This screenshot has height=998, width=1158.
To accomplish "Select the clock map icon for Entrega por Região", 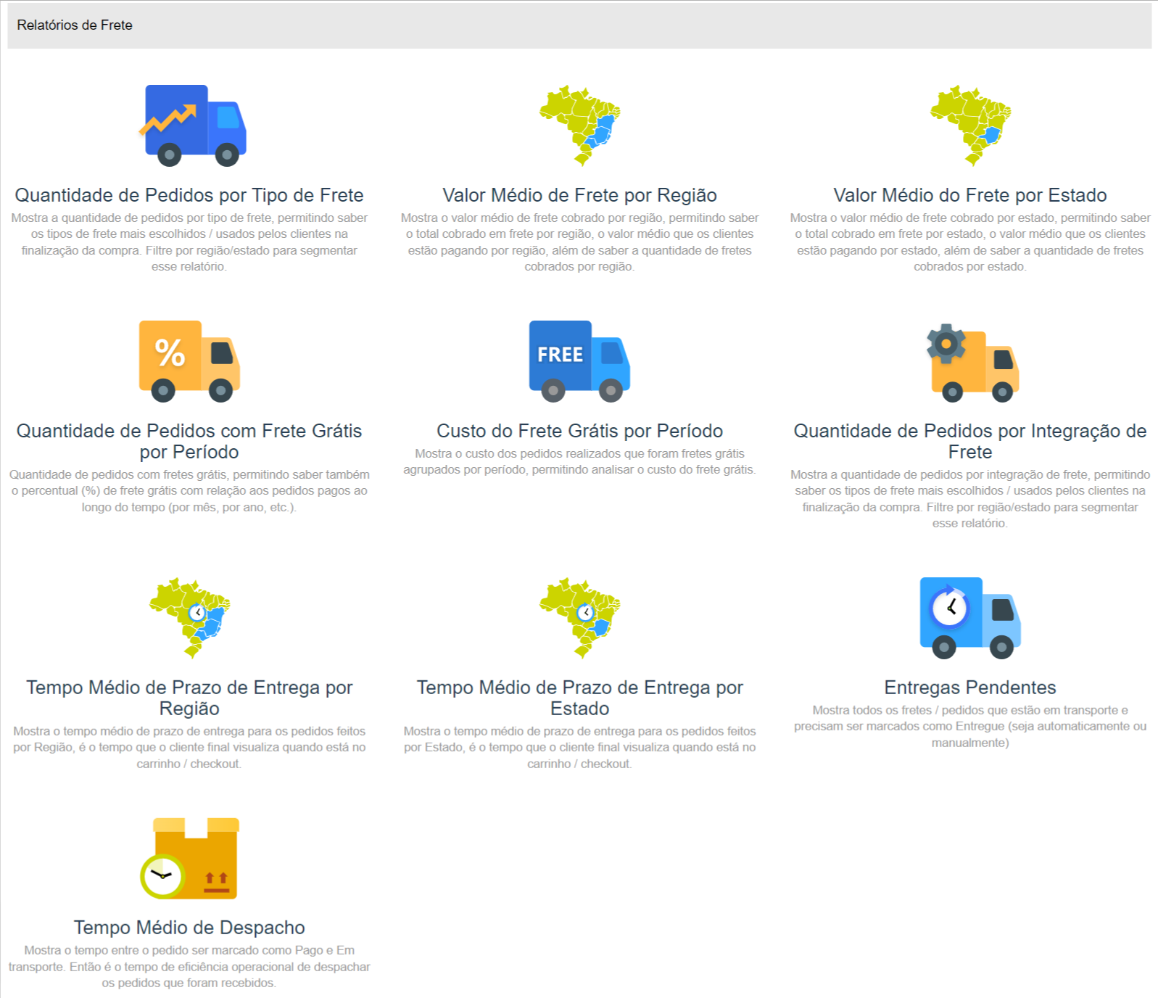I will 189,618.
